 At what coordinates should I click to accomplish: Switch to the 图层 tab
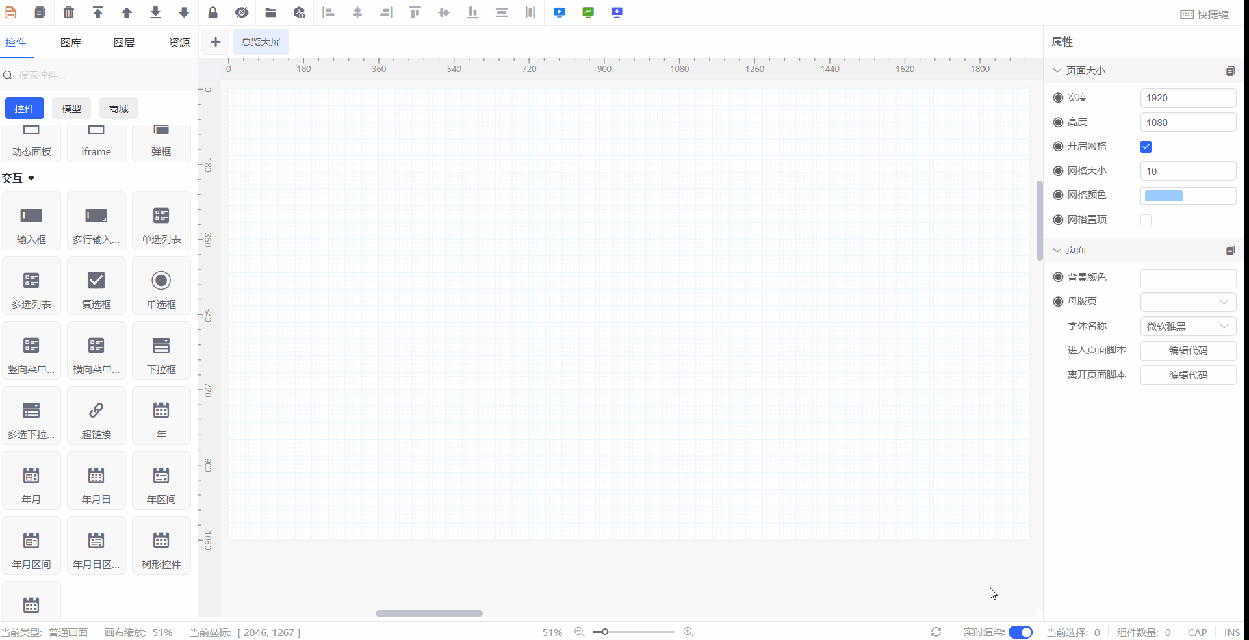[124, 43]
